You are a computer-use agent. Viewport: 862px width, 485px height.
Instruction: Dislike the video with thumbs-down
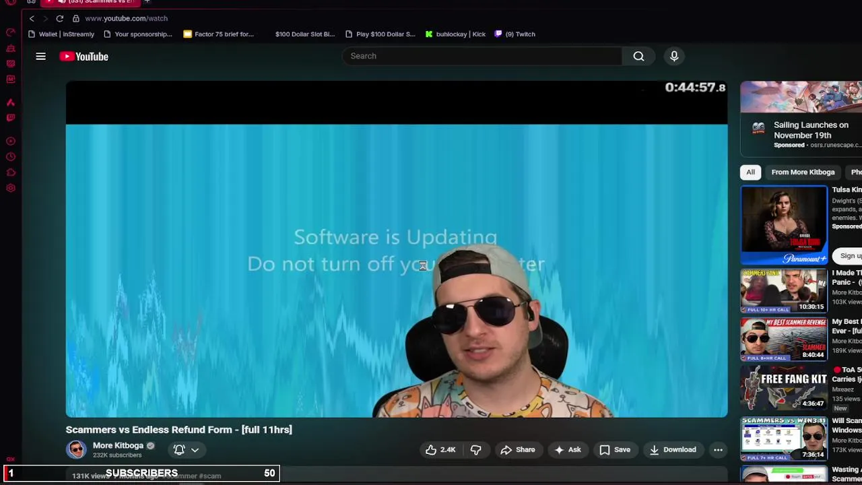point(475,450)
